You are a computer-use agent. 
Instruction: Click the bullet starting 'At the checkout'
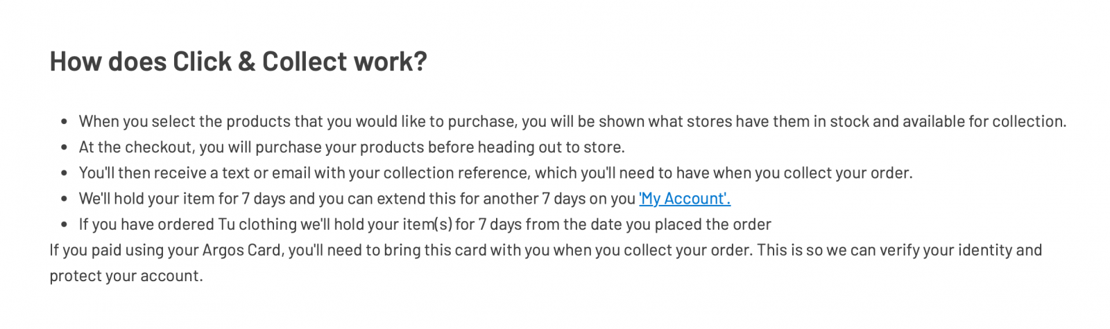352,148
